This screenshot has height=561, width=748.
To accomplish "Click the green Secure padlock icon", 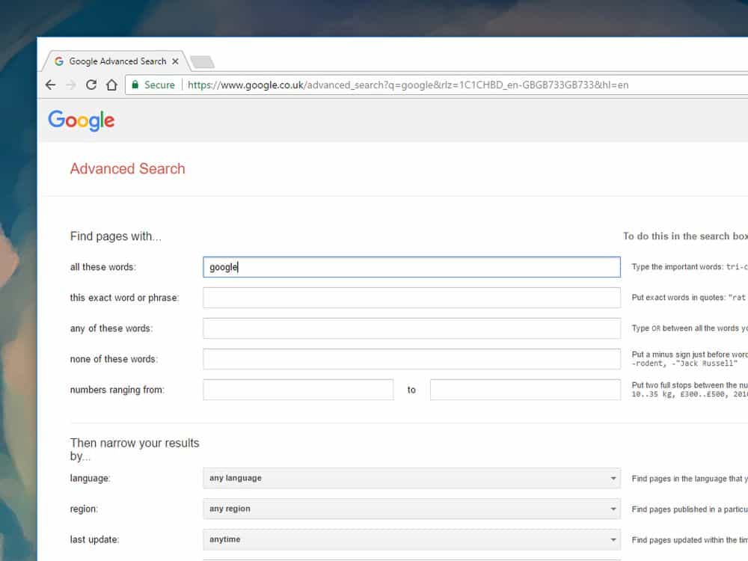I will coord(135,85).
